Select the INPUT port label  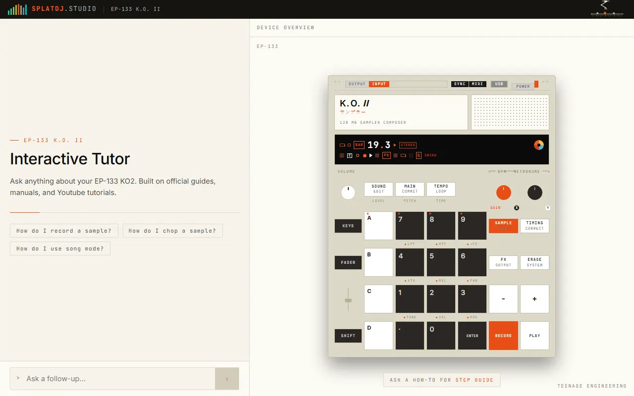pos(379,84)
